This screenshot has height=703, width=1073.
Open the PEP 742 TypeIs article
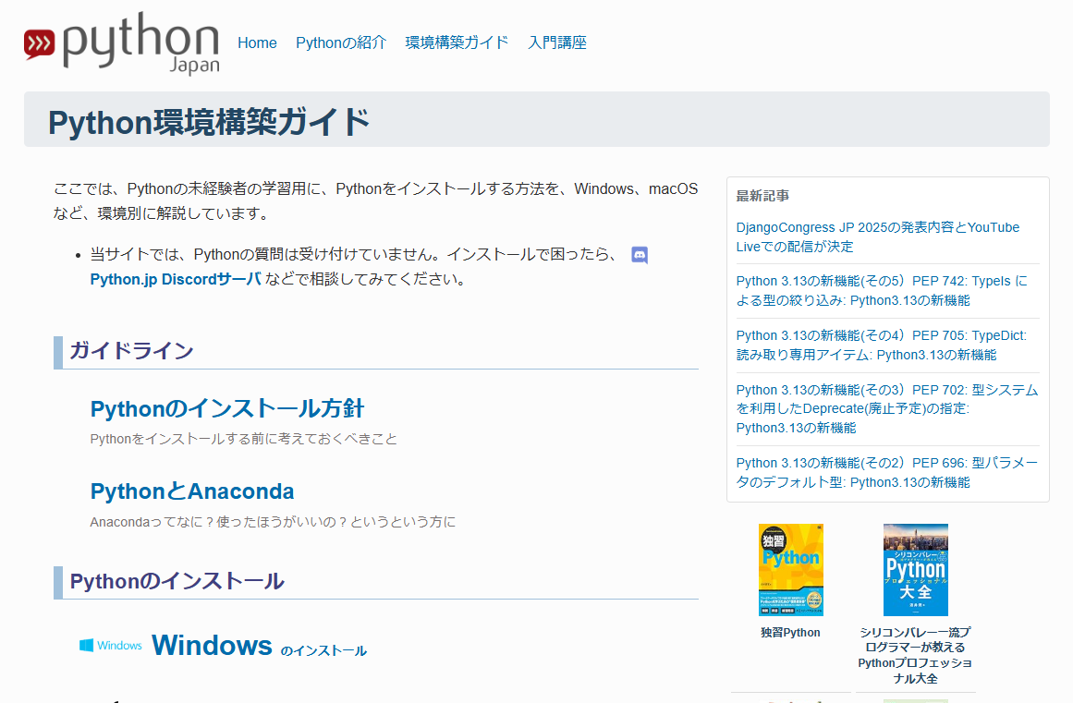point(881,290)
